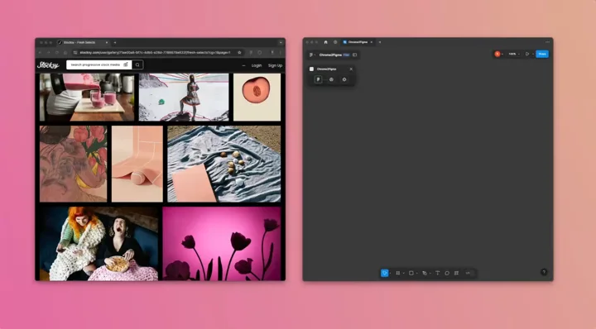Click the orange user avatar in Figma
Viewport: 596px width, 329px height.
(497, 54)
